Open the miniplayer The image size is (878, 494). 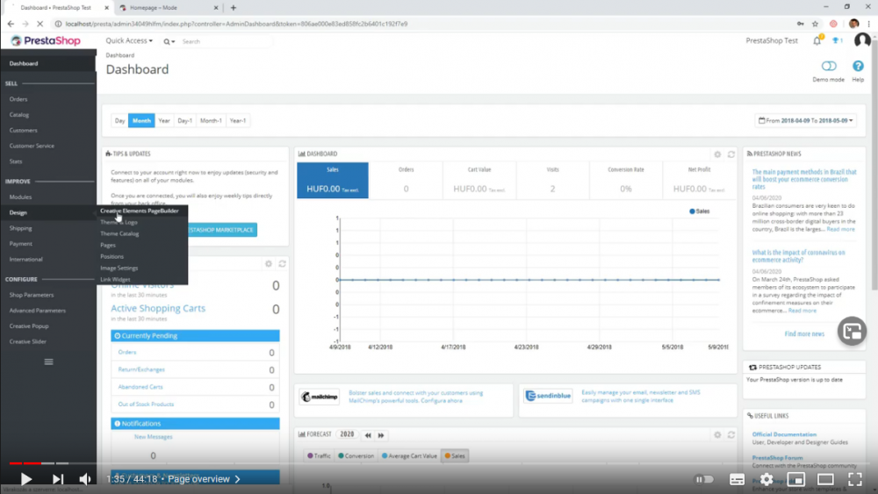click(795, 479)
